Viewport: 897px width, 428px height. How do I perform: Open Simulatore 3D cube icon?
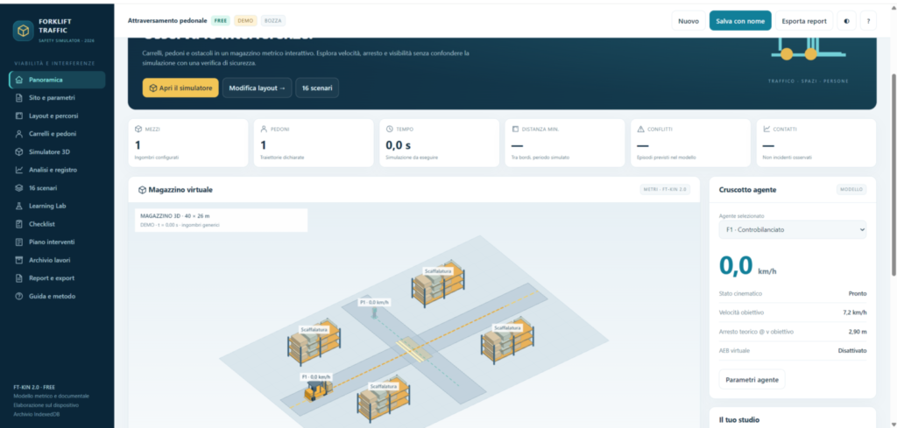[x=19, y=152]
